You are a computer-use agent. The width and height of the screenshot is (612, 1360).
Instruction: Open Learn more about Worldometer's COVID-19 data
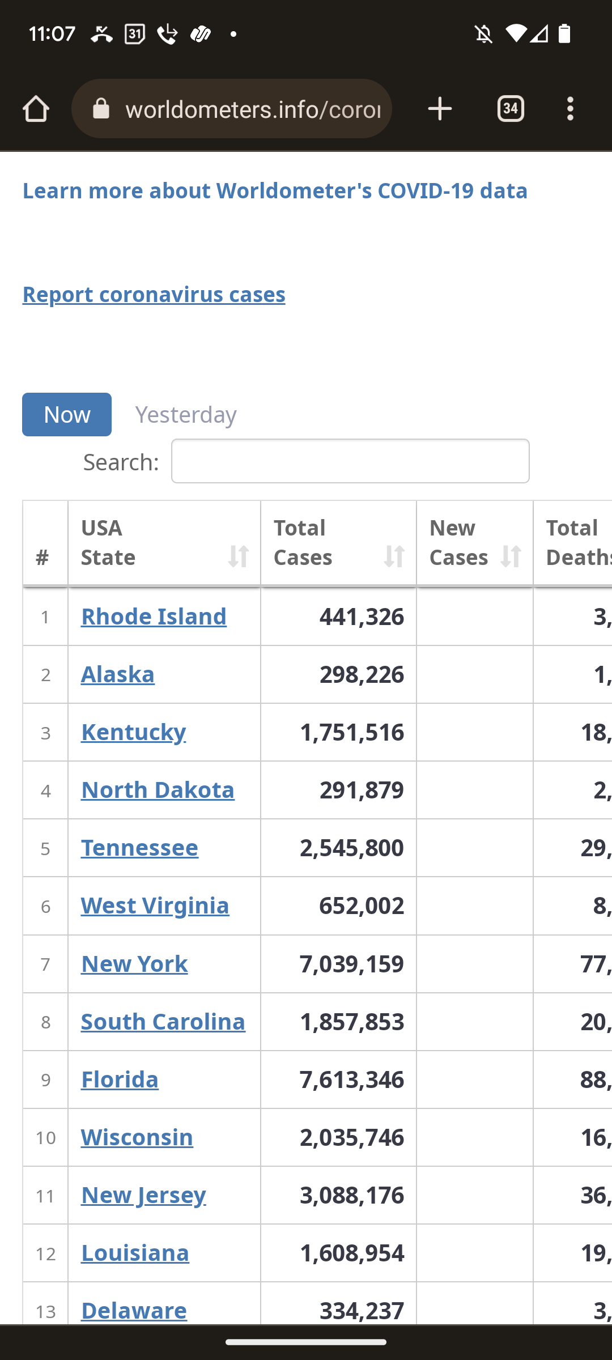pos(275,191)
